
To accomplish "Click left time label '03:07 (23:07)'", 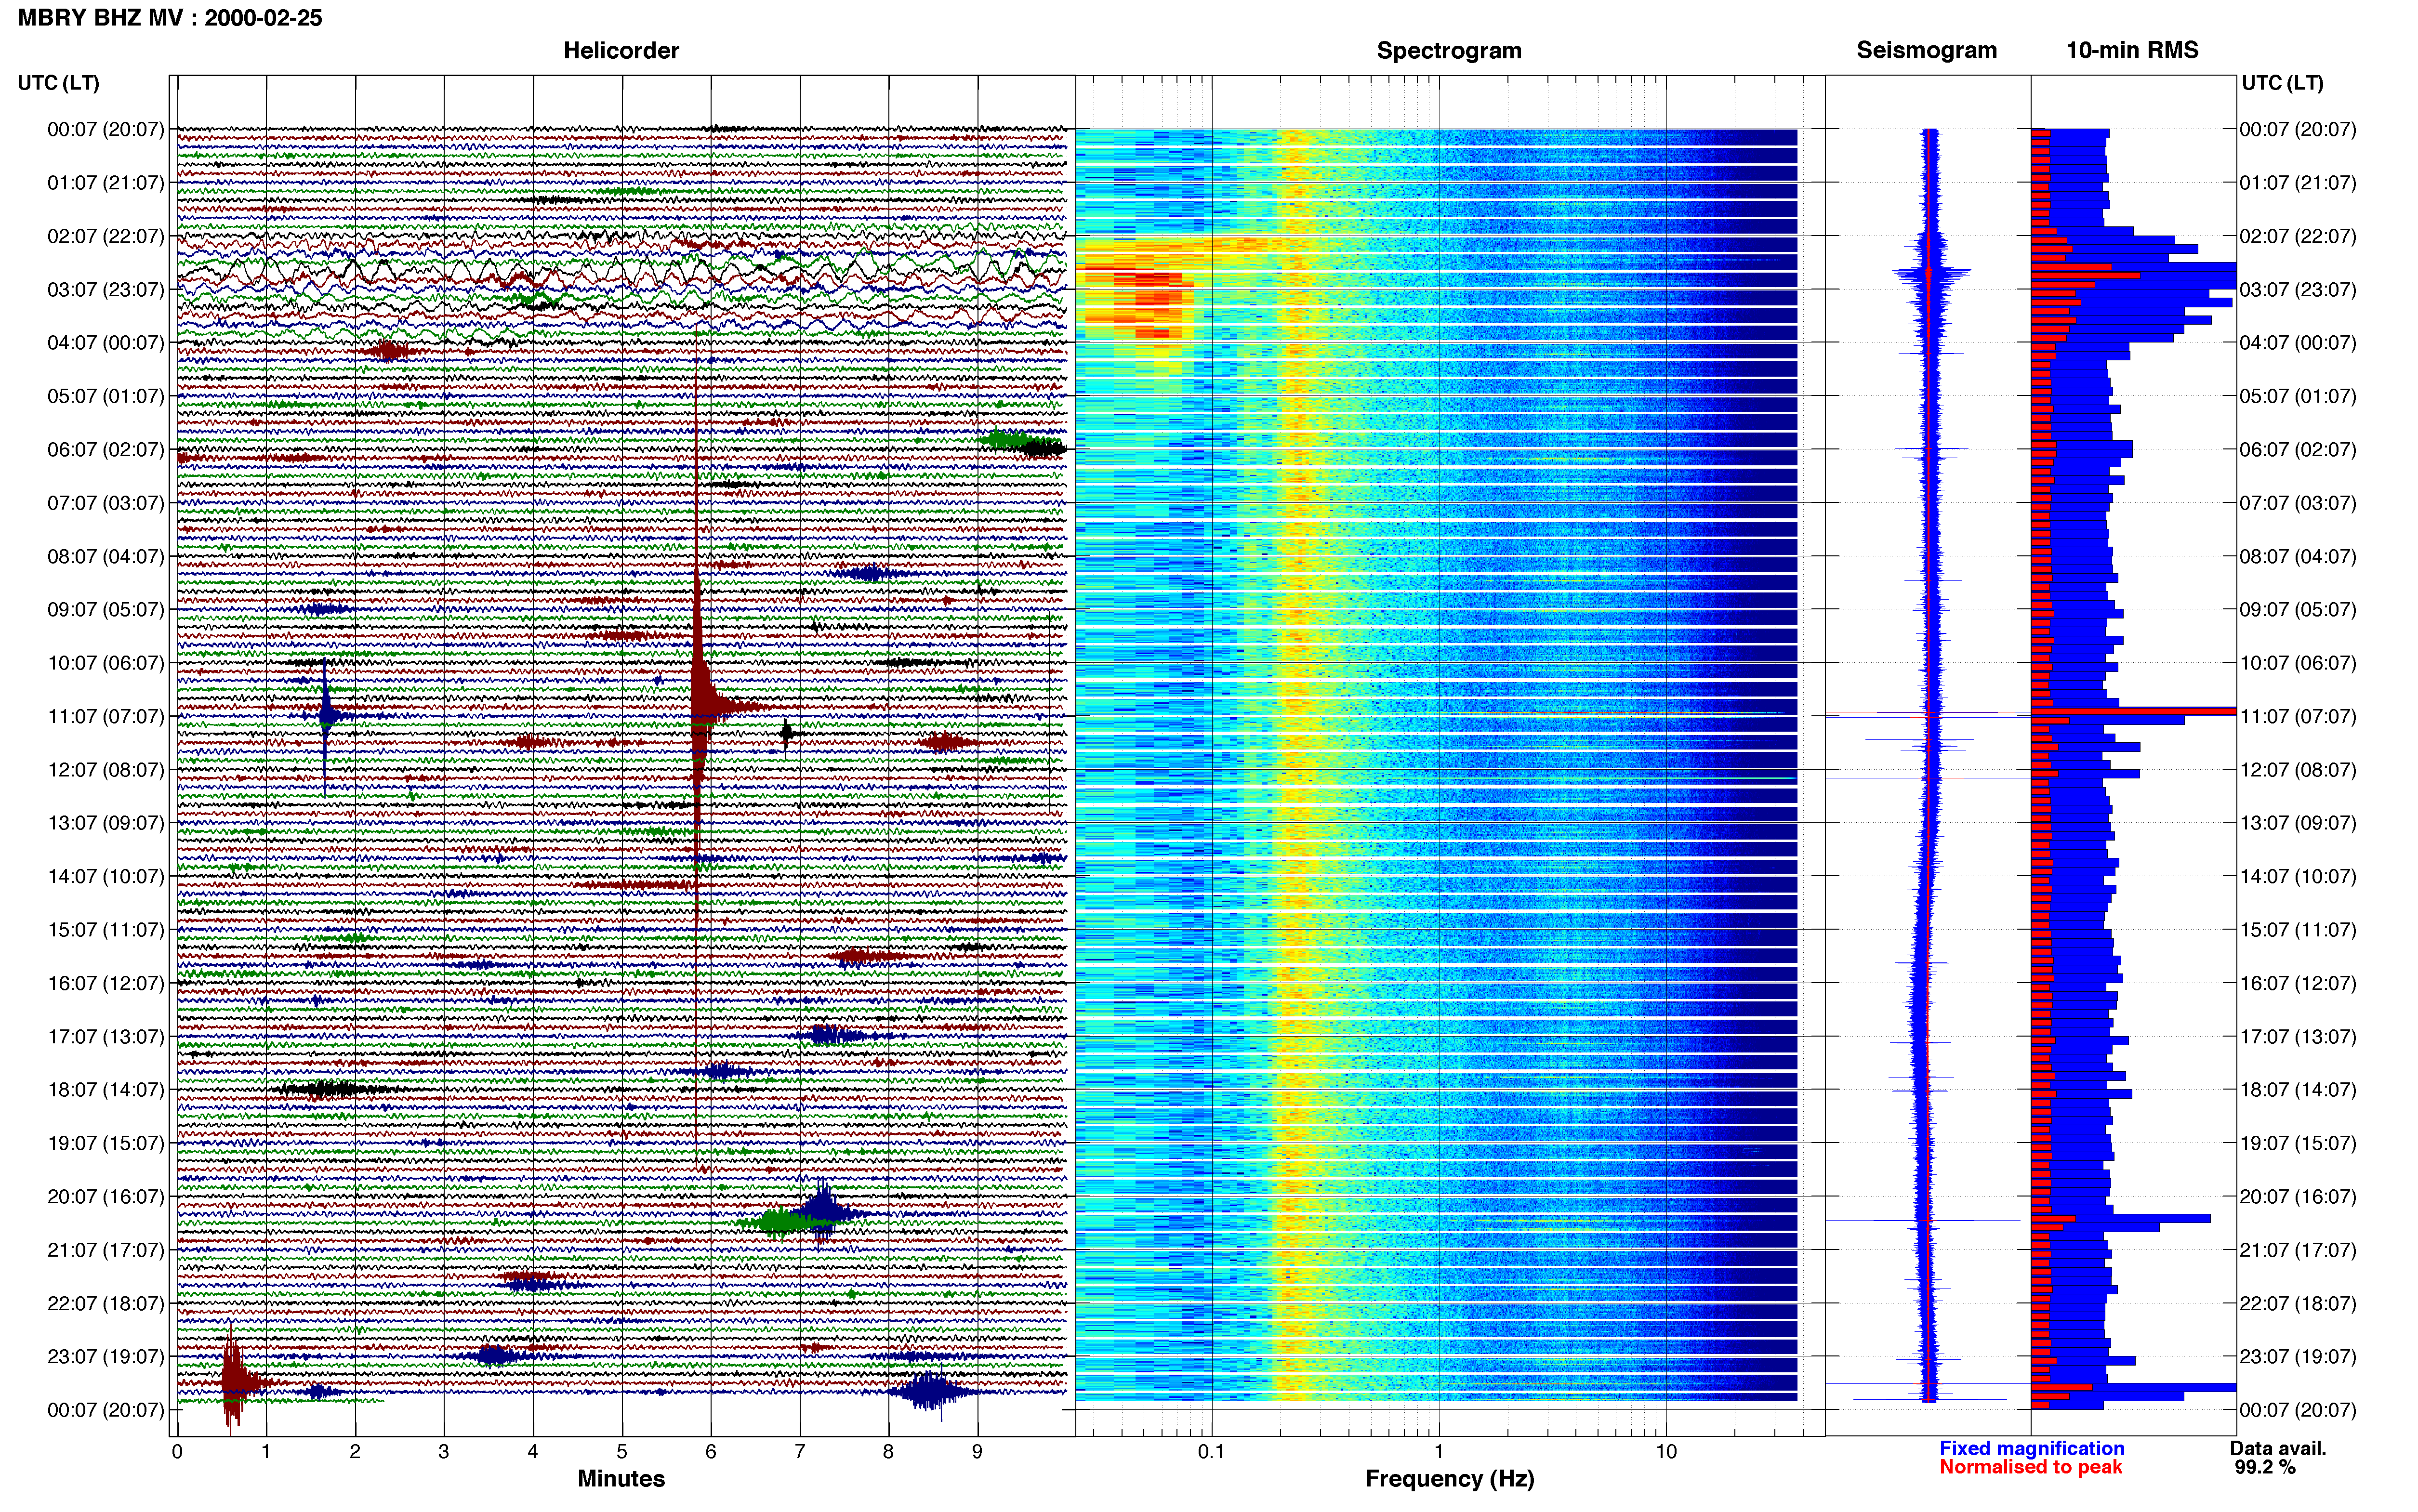I will 106,289.
